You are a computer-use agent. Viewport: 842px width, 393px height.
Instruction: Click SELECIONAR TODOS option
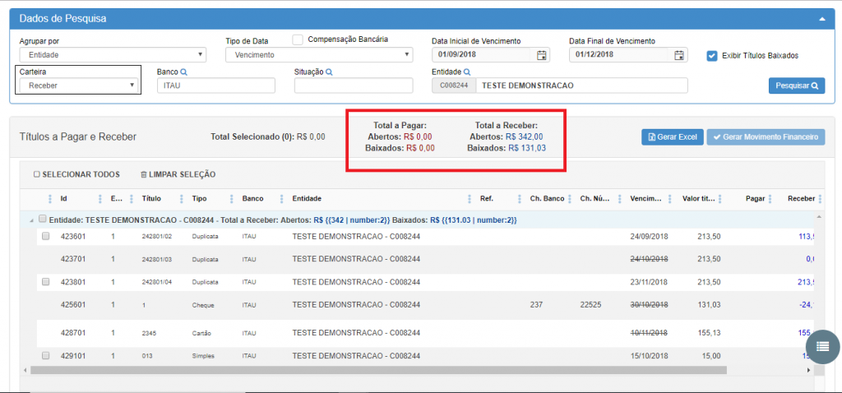point(76,174)
